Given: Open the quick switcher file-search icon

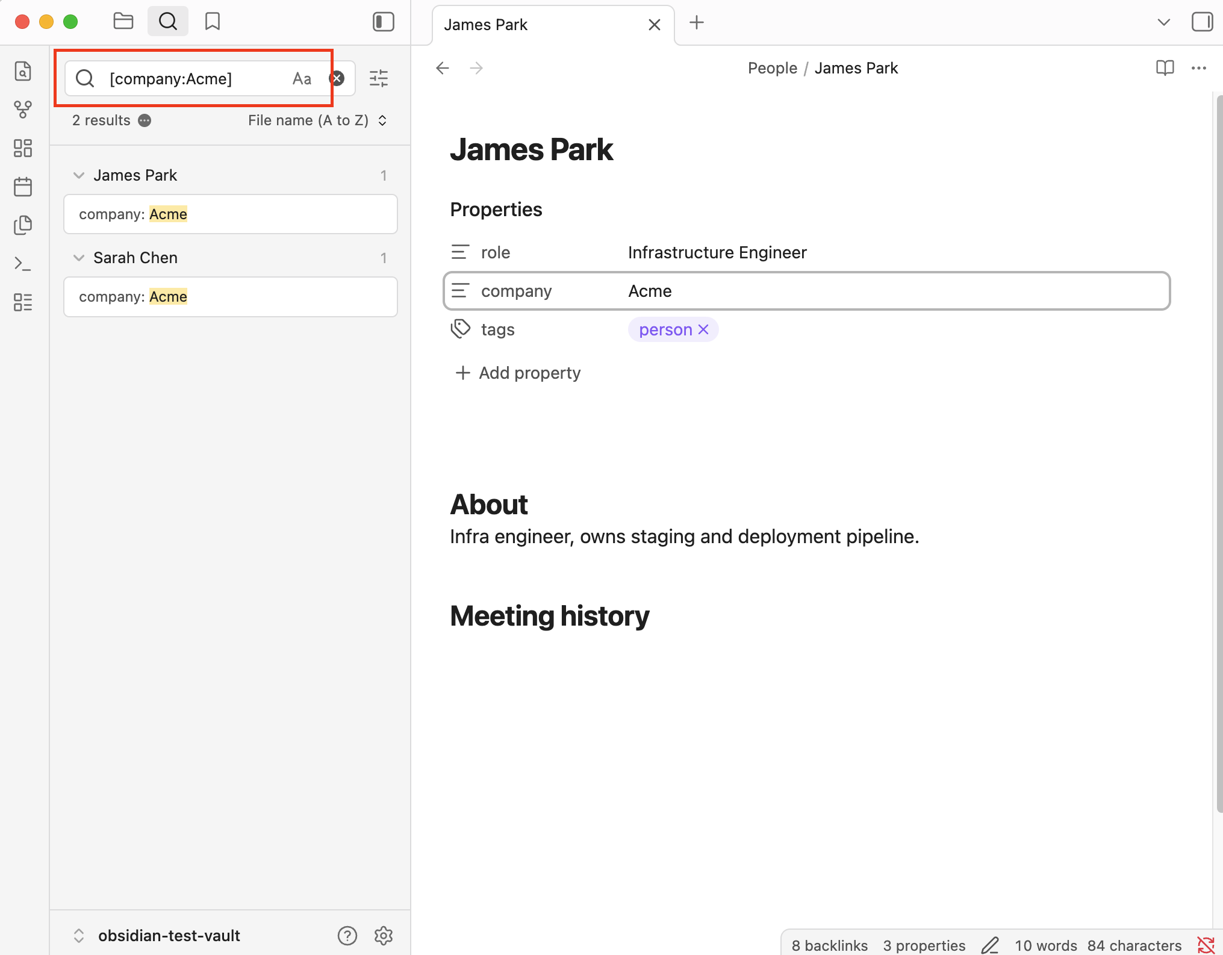Looking at the screenshot, I should (x=23, y=71).
